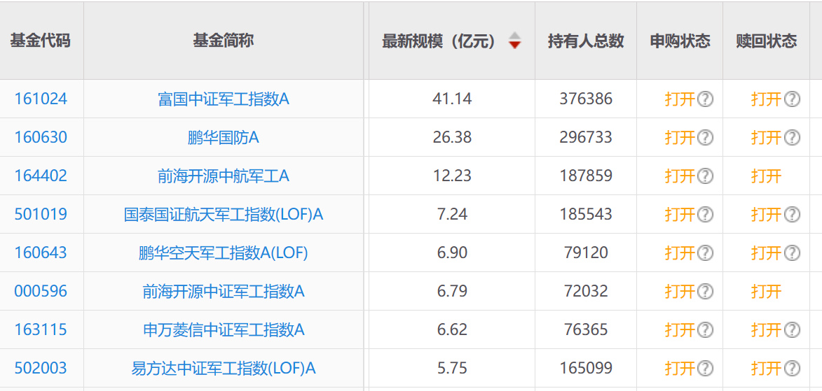Select holder count 296733
This screenshot has height=391, width=822.
tap(586, 138)
